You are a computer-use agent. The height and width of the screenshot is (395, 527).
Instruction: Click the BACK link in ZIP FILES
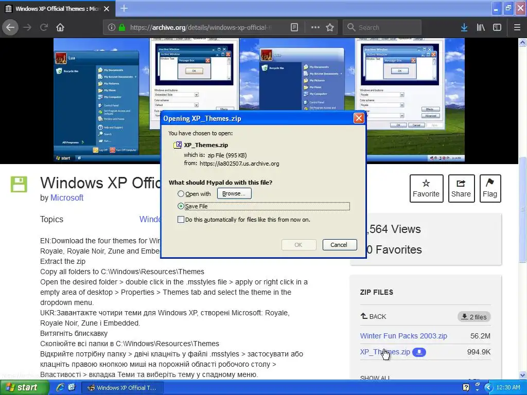pyautogui.click(x=374, y=316)
